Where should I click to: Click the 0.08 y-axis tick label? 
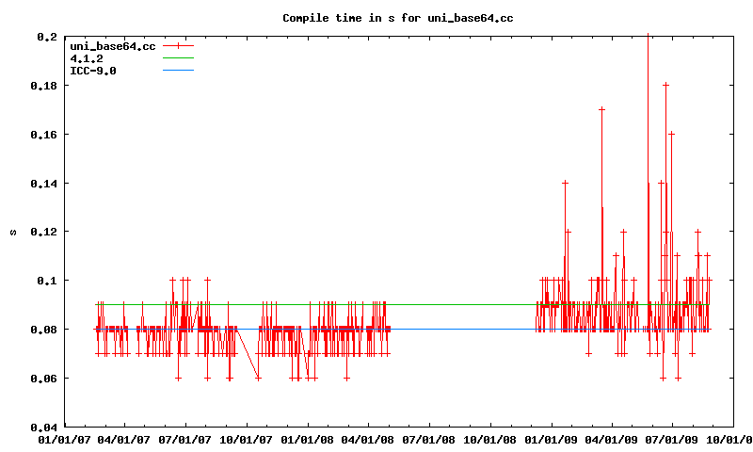point(44,330)
